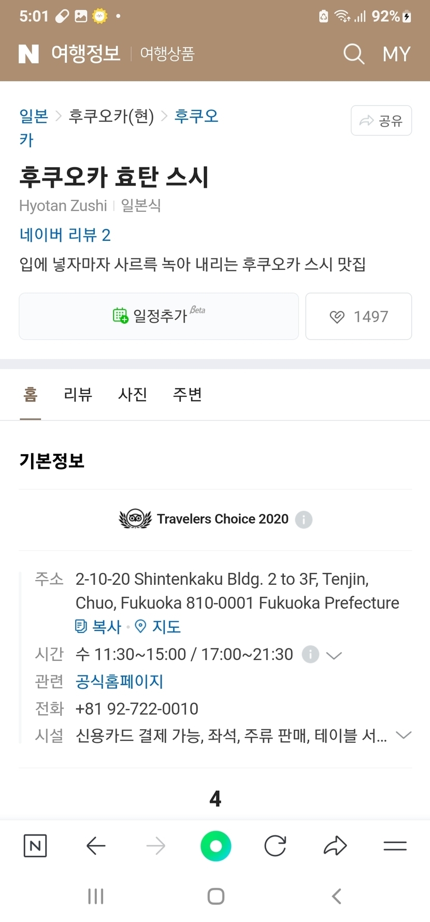Tap the 일본 breadcrumb link
Image resolution: width=430 pixels, height=922 pixels.
coord(34,116)
